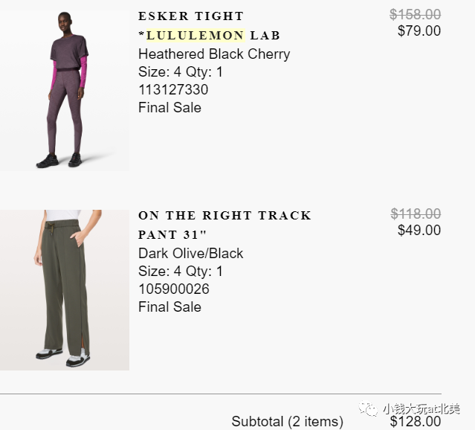Click Final Sale under the track pant
Image resolution: width=475 pixels, height=430 pixels.
pos(170,307)
